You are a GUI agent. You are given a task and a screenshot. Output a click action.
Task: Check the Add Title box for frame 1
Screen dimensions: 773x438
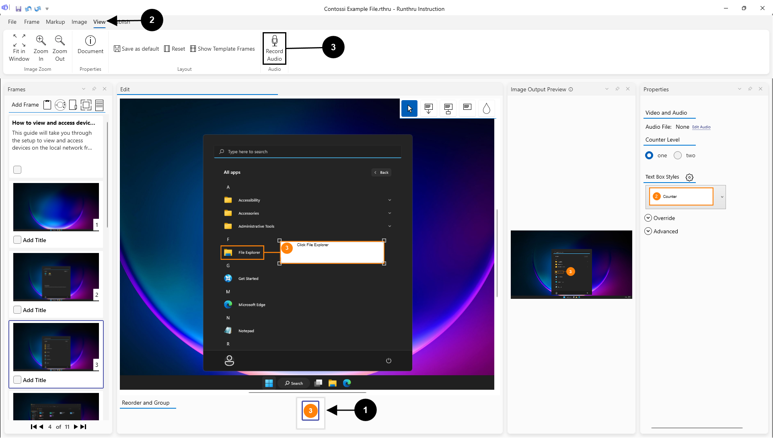pos(17,240)
